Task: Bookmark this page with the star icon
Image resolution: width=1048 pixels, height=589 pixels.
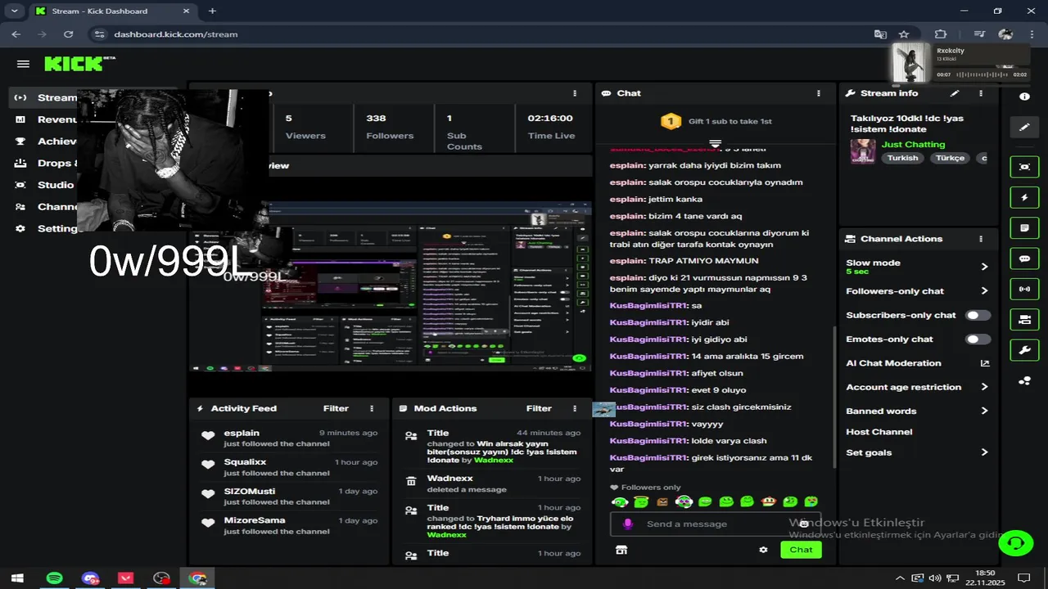Action: (x=904, y=34)
